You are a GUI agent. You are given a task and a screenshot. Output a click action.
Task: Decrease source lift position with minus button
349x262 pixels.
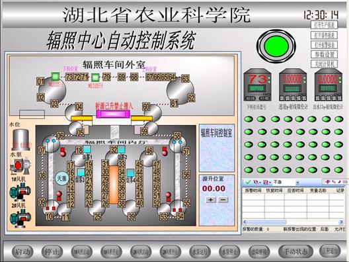click(223, 200)
